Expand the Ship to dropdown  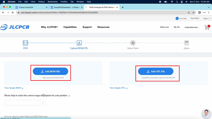click(x=207, y=18)
